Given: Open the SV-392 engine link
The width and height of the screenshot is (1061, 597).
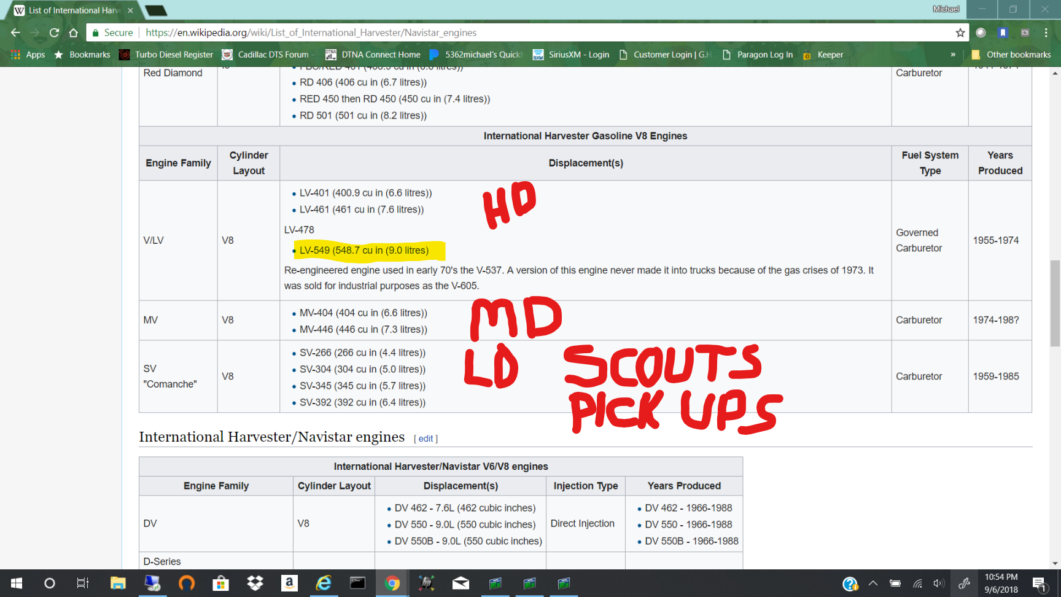Looking at the screenshot, I should [x=362, y=403].
